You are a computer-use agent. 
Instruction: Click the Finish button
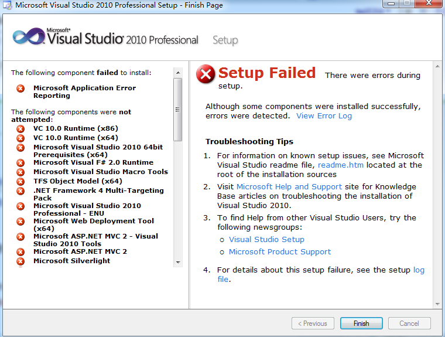point(361,324)
